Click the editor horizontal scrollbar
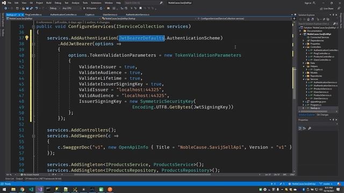 pos(142,175)
